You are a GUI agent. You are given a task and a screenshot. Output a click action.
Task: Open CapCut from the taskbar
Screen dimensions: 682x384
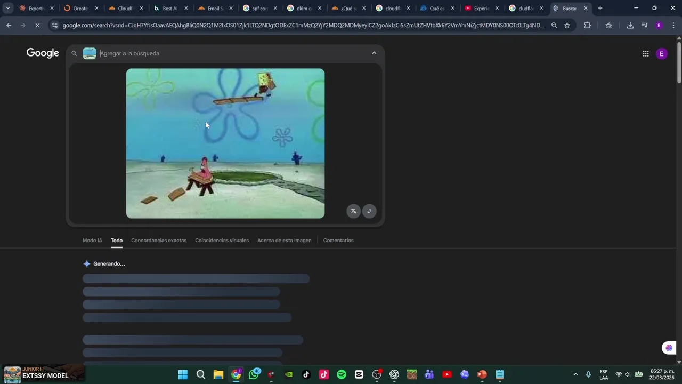click(359, 374)
